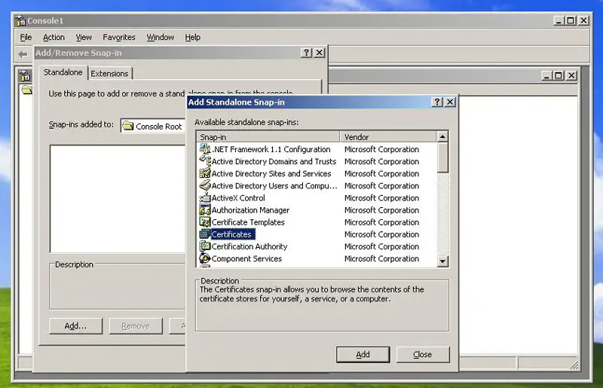Image resolution: width=603 pixels, height=388 pixels.
Task: Select Certification Authority snap-in
Action: pos(249,246)
